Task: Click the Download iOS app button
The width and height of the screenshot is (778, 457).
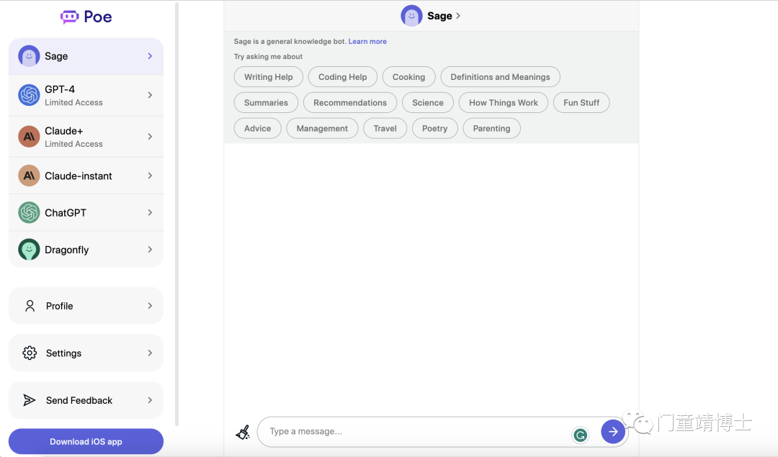Action: [86, 441]
